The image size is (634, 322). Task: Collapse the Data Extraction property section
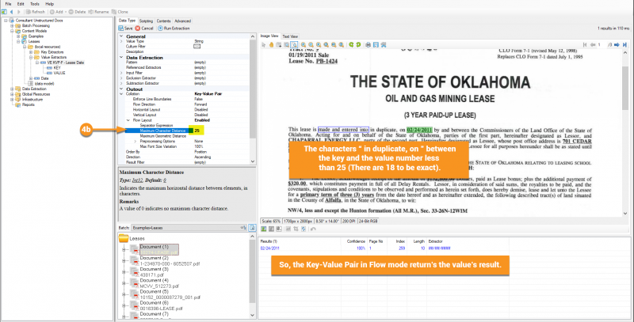tap(121, 58)
